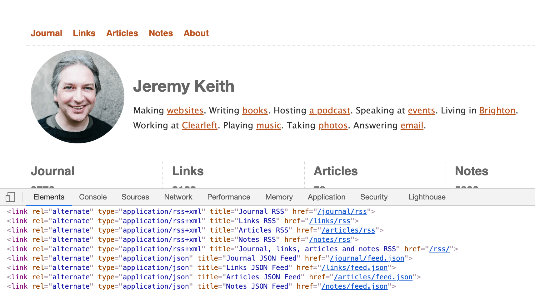Open the Journal navigation link
The height and width of the screenshot is (293, 535).
pyautogui.click(x=46, y=33)
